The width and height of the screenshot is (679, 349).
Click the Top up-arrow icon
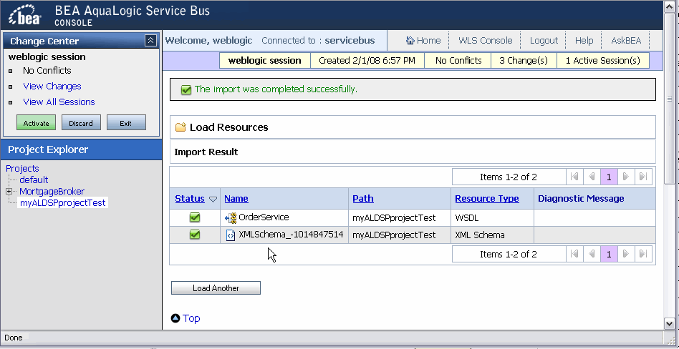coord(175,318)
